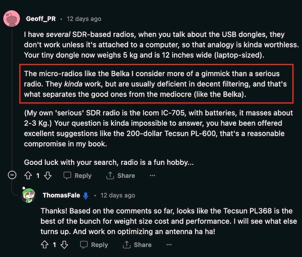Upvote Geoff_PR's comment
The height and width of the screenshot is (257, 302).
point(28,175)
